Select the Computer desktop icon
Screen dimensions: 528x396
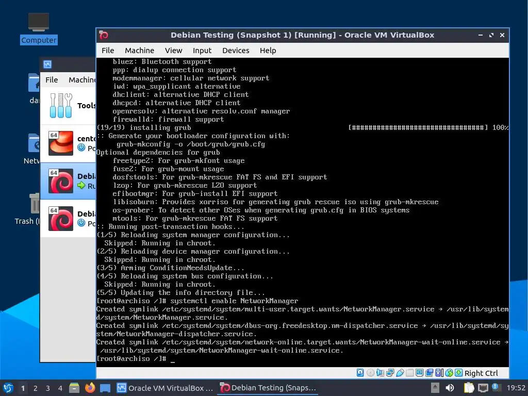coord(38,29)
